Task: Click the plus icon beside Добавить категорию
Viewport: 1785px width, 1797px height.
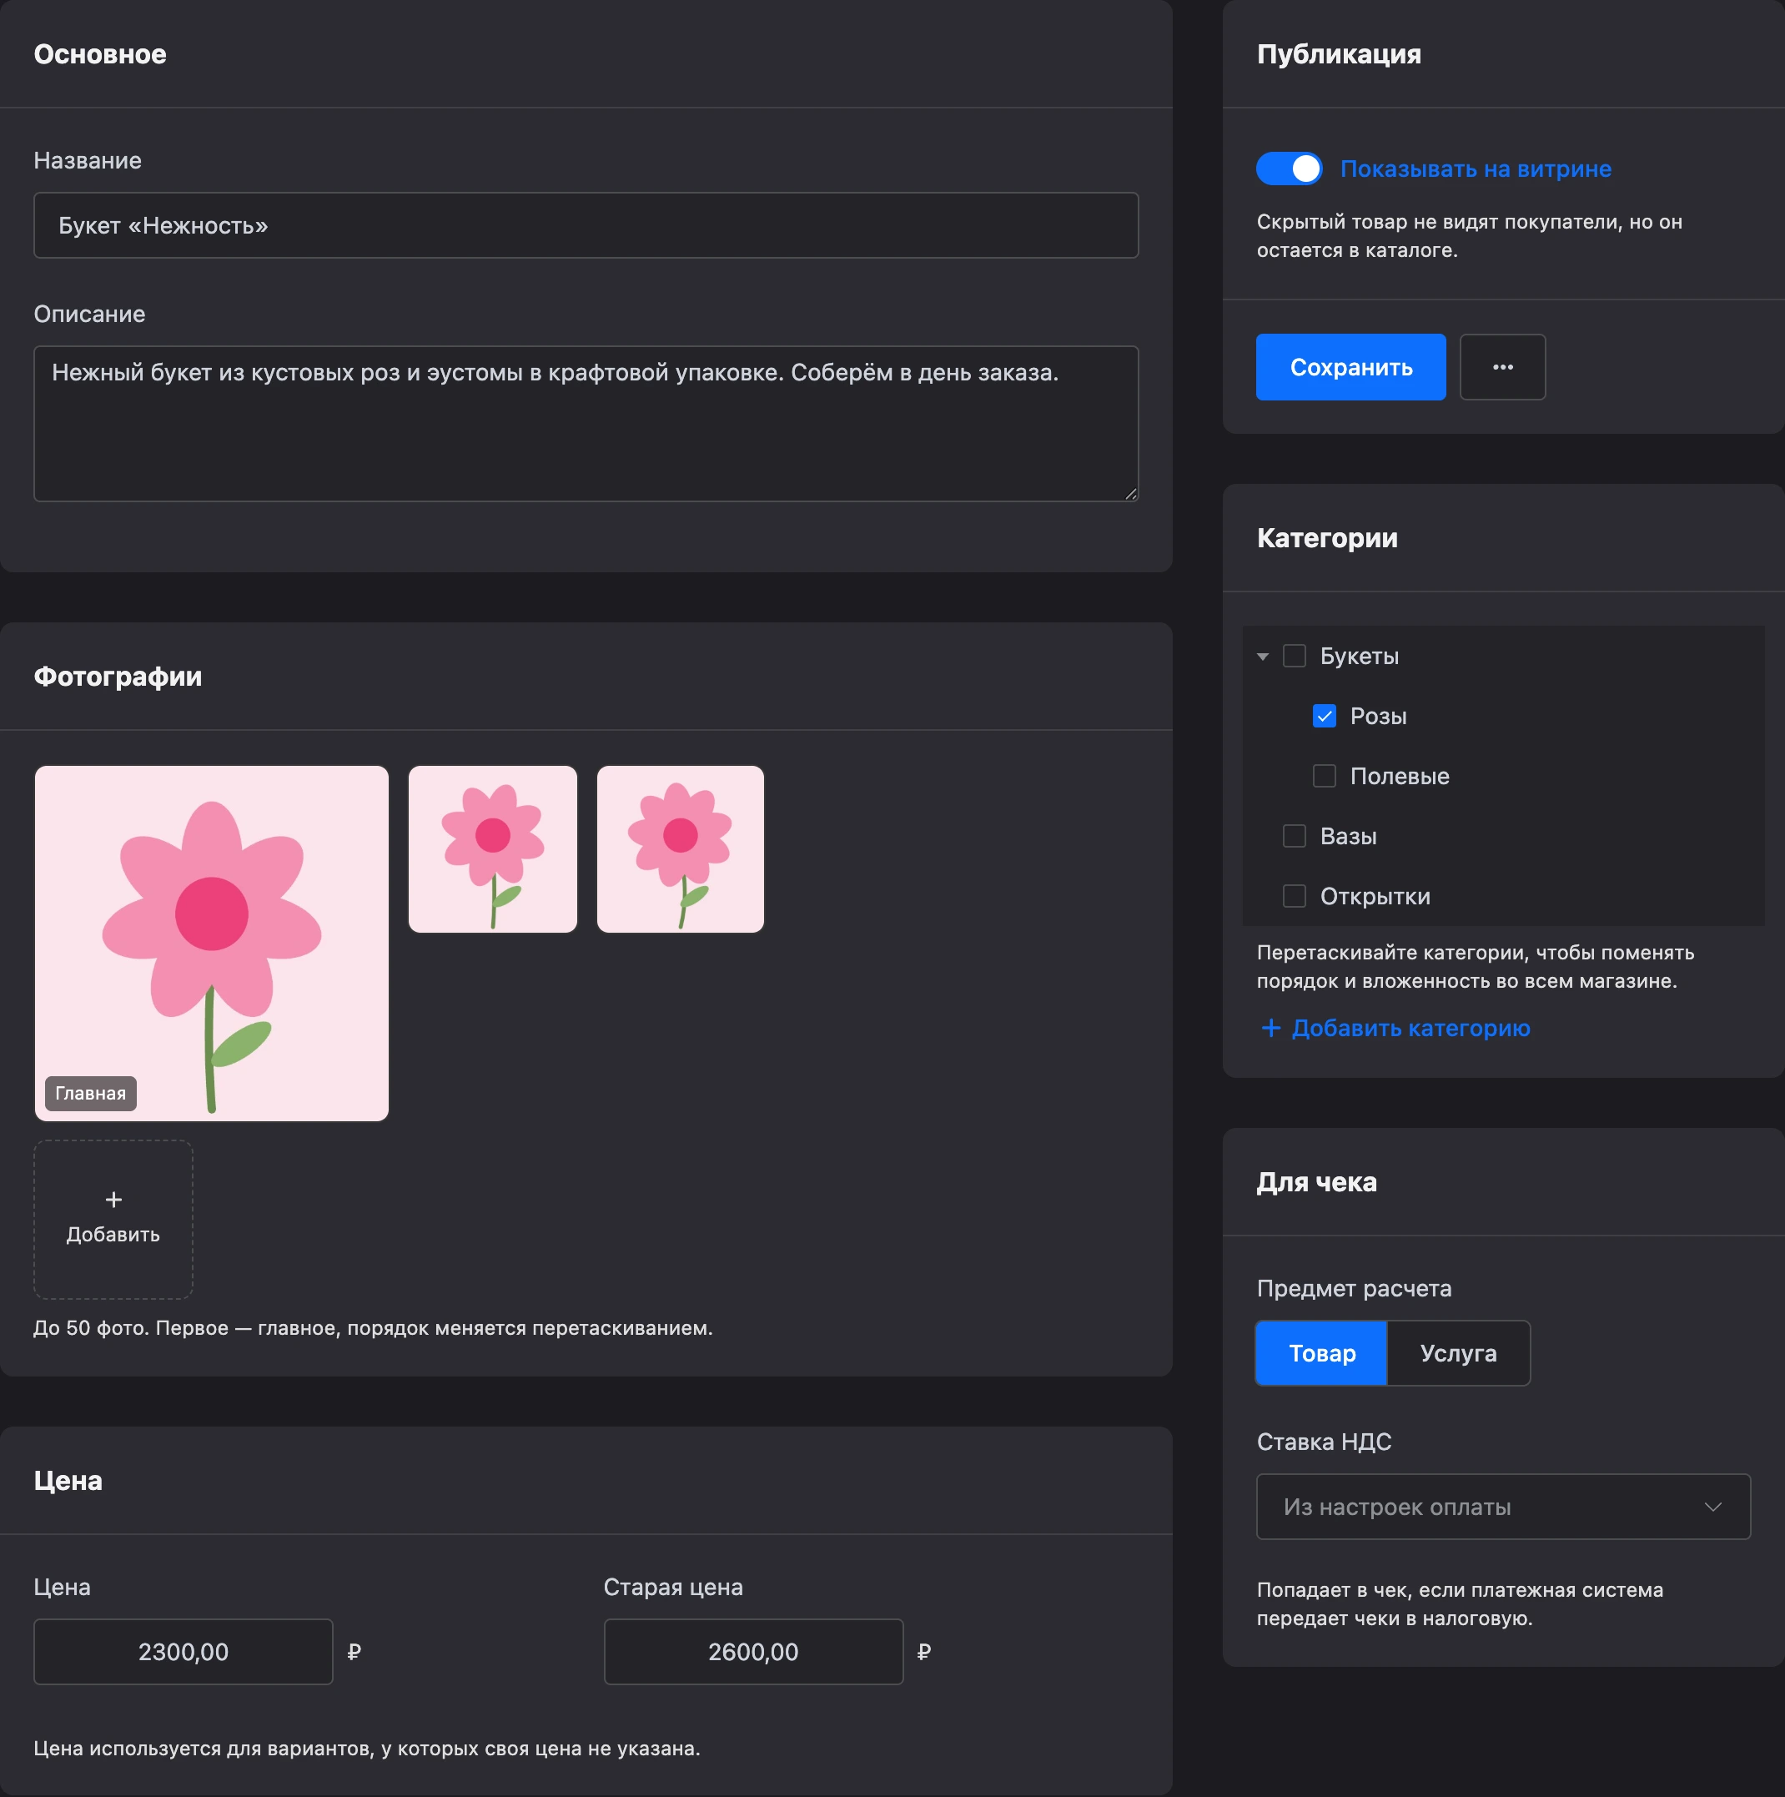Action: (1270, 1028)
